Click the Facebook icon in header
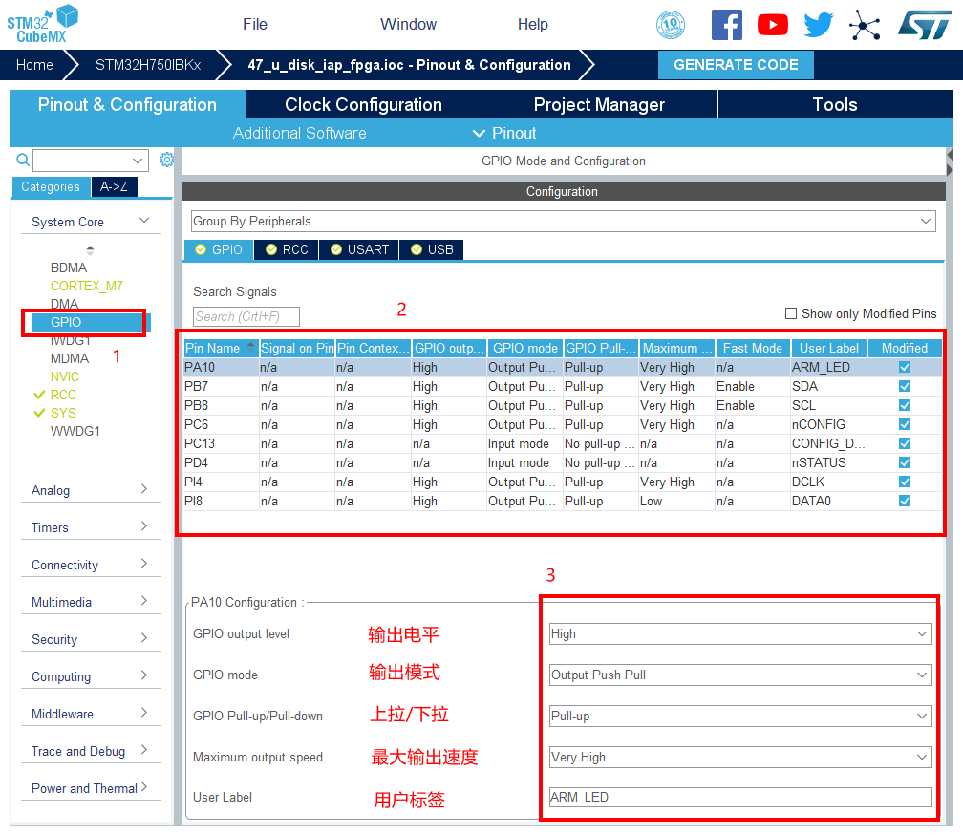This screenshot has width=963, height=836. [x=727, y=25]
